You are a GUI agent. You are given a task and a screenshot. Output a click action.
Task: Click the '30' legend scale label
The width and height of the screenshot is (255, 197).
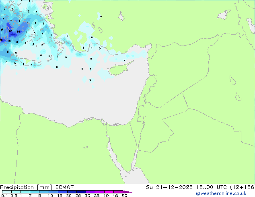(x=87, y=195)
